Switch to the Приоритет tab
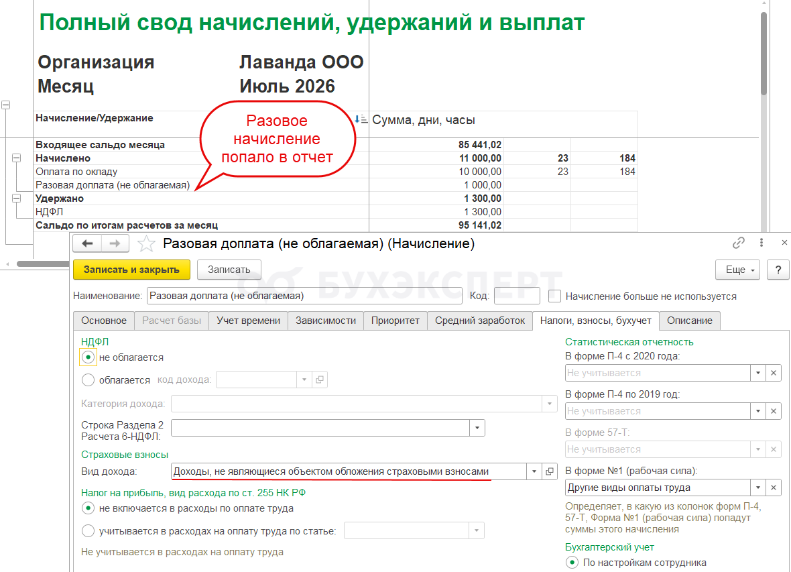The height and width of the screenshot is (572, 791). [395, 321]
